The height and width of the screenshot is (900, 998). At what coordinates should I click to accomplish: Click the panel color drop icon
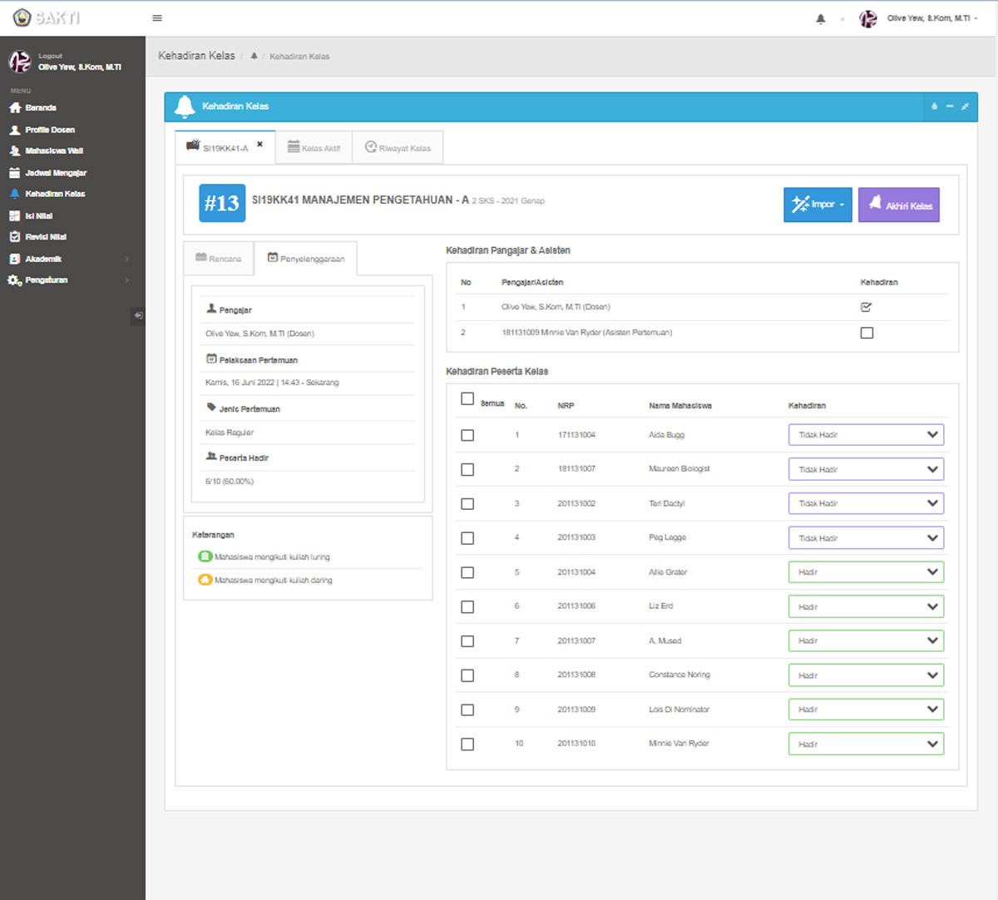pyautogui.click(x=934, y=106)
